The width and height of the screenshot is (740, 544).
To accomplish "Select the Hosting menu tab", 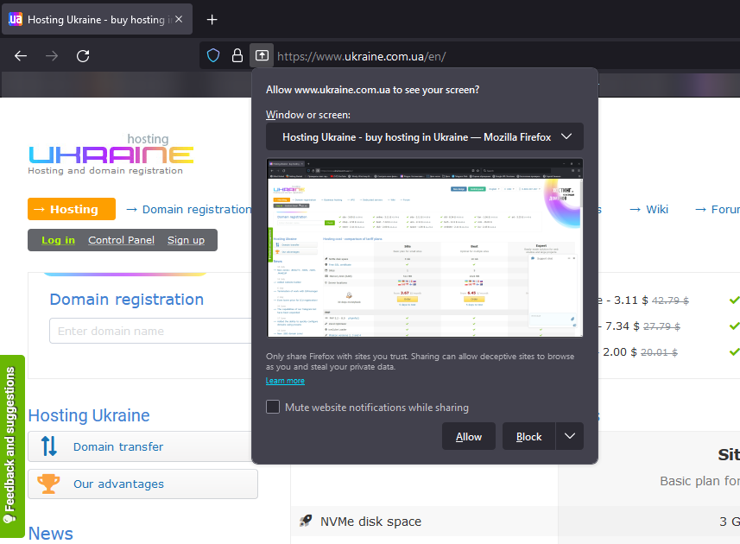I will point(72,209).
